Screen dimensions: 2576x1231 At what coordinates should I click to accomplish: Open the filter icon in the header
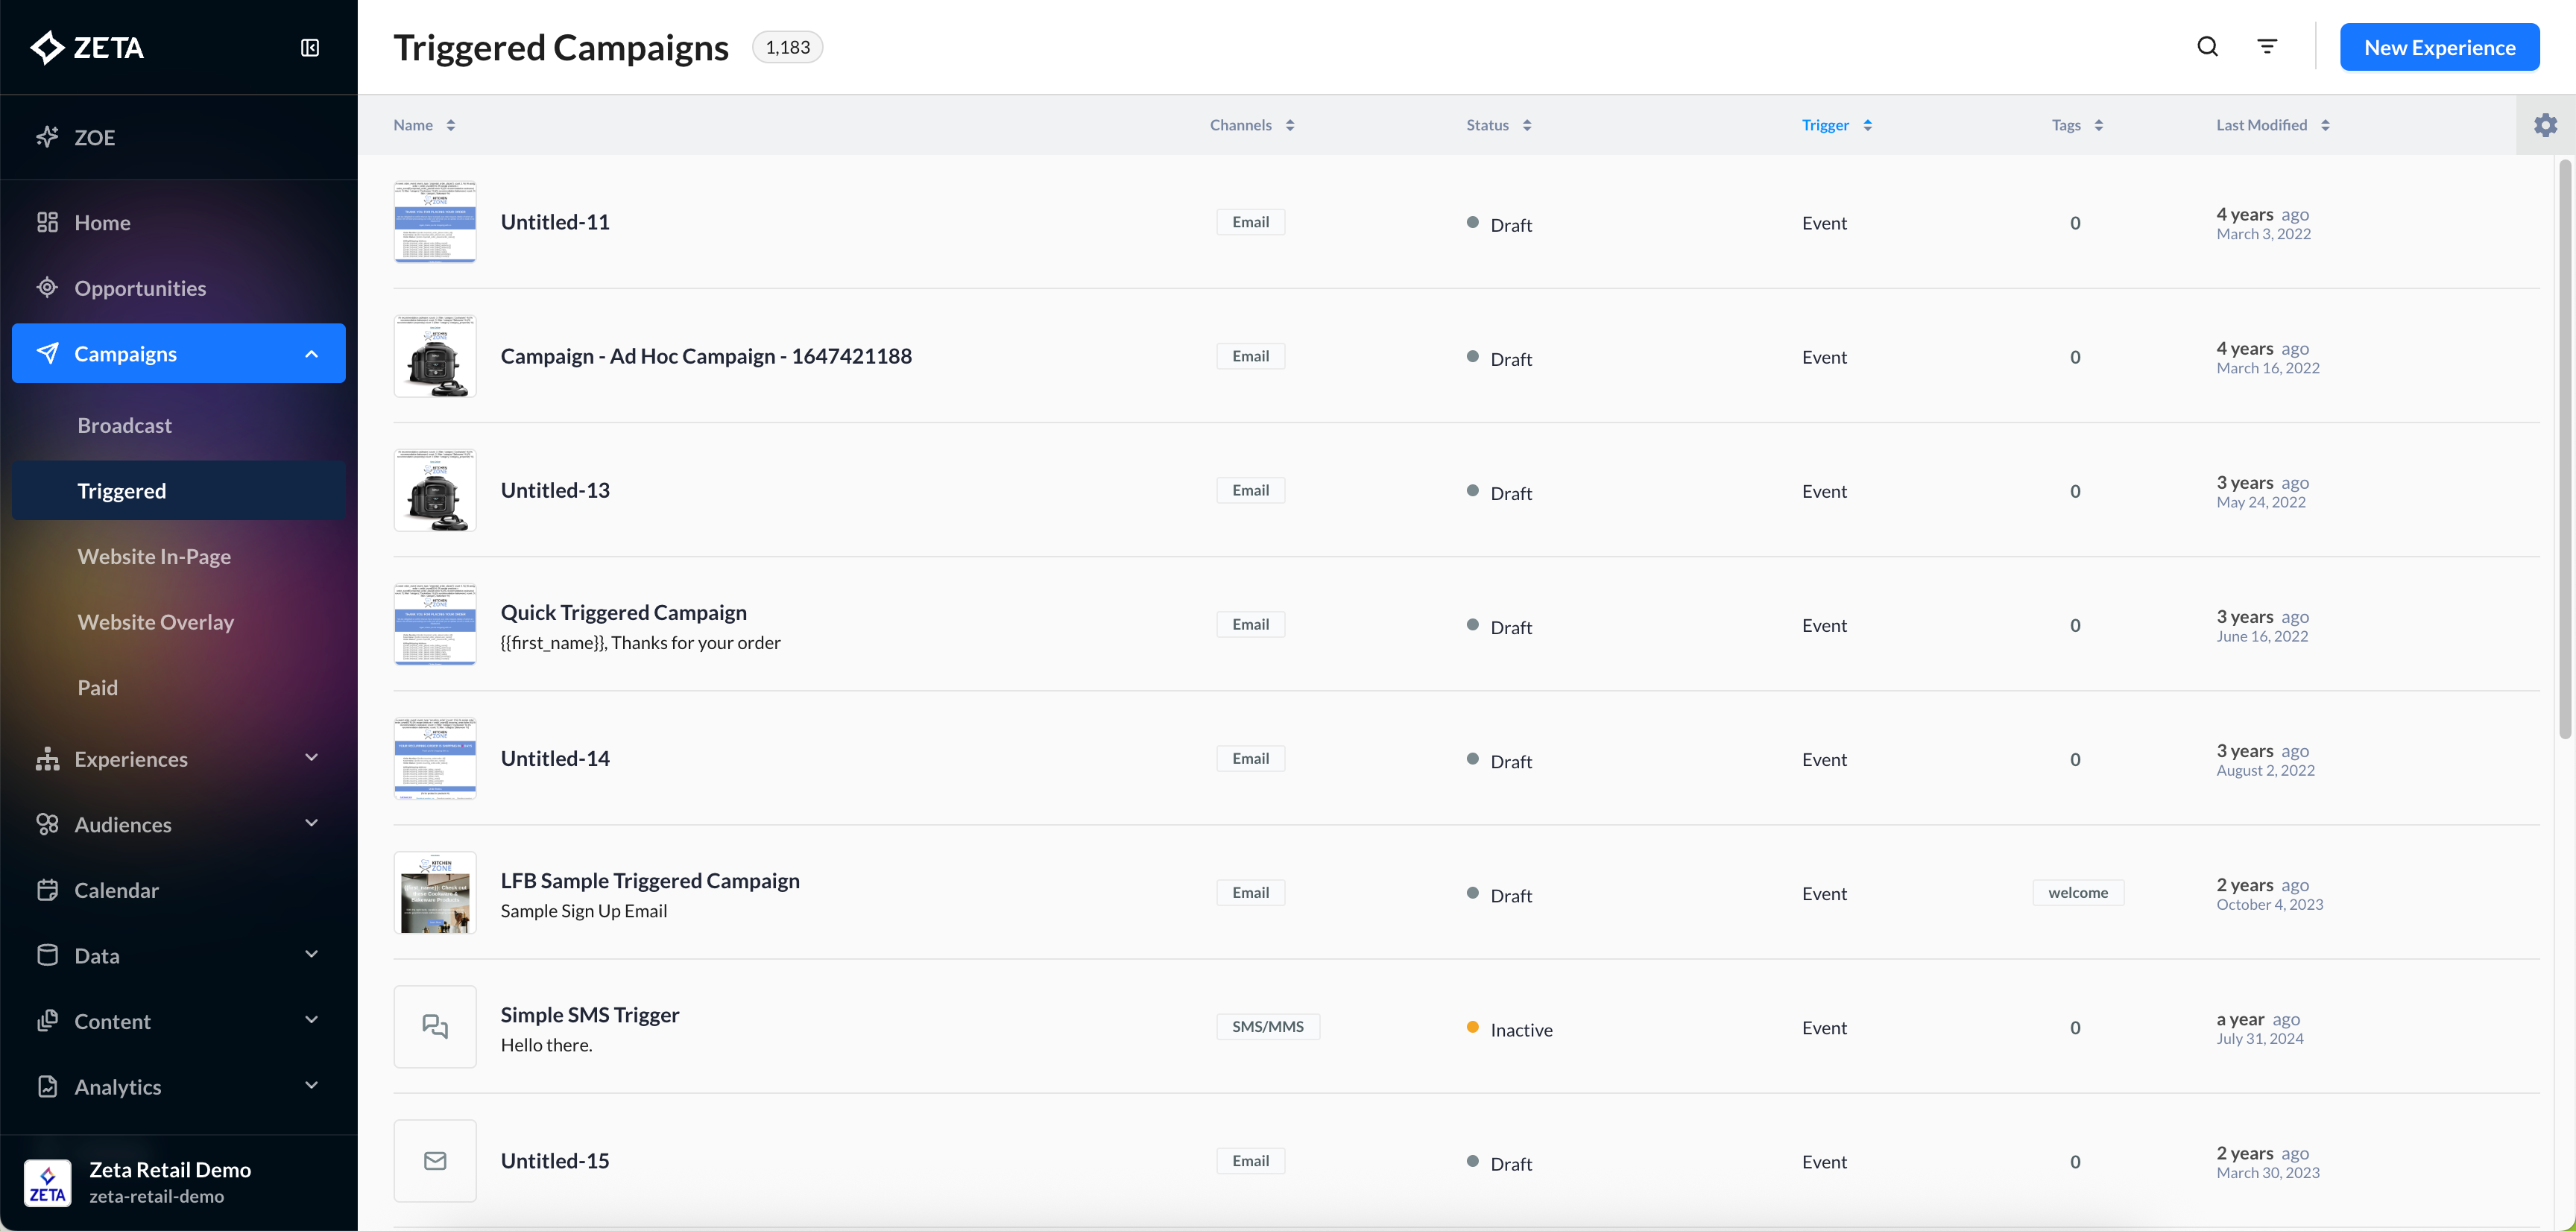coord(2267,47)
